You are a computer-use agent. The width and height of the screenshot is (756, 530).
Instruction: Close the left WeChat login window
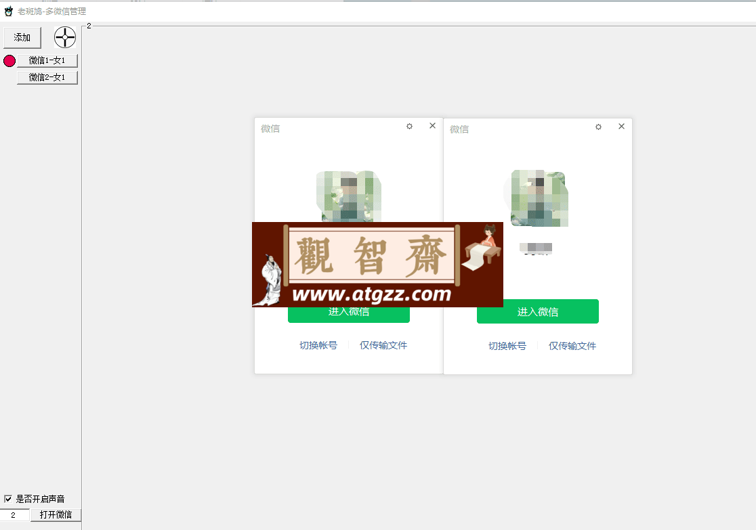point(432,126)
